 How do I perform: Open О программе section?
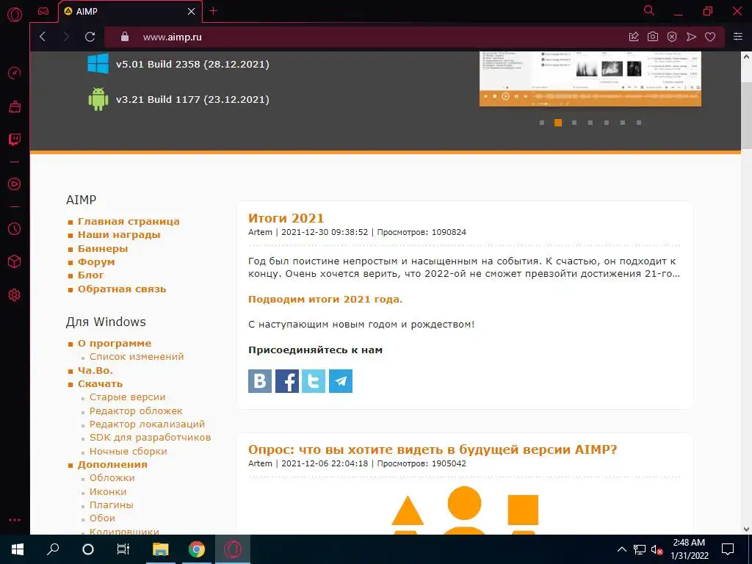pos(114,344)
